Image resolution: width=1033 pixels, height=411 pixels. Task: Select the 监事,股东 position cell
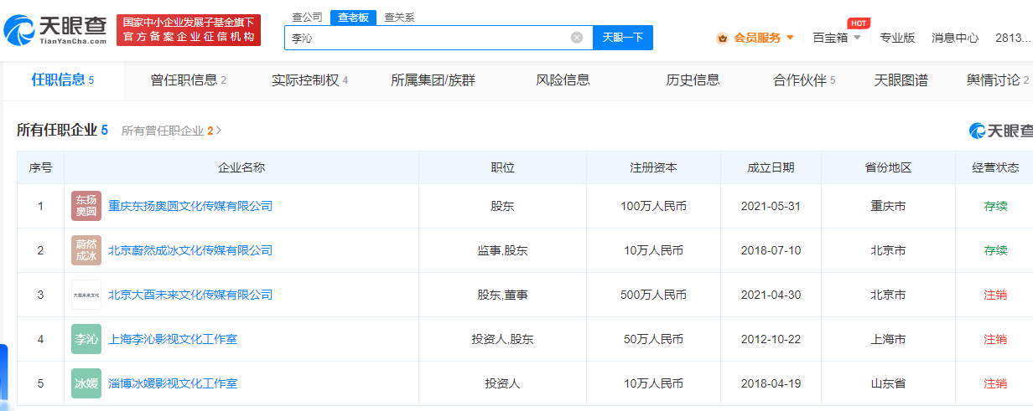pyautogui.click(x=502, y=250)
